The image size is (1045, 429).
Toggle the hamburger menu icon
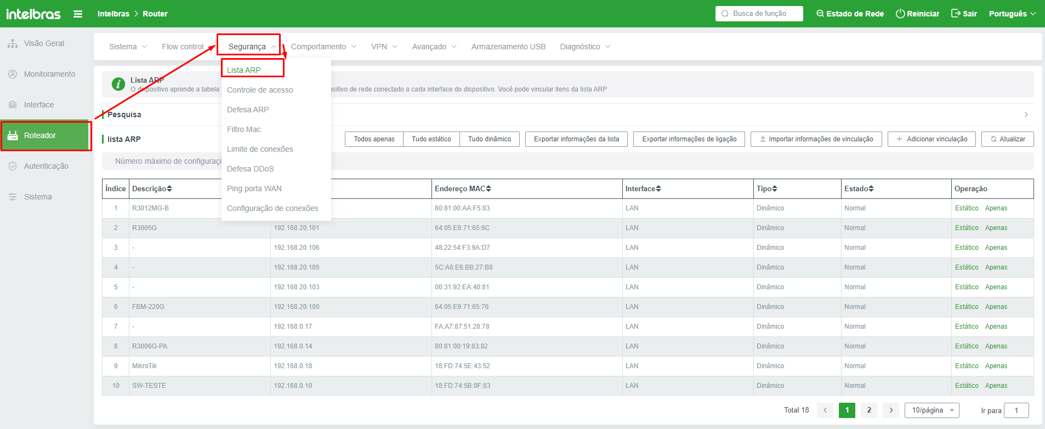78,14
